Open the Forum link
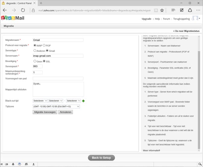Screen dimensions: 203x167 [x=167, y=19]
